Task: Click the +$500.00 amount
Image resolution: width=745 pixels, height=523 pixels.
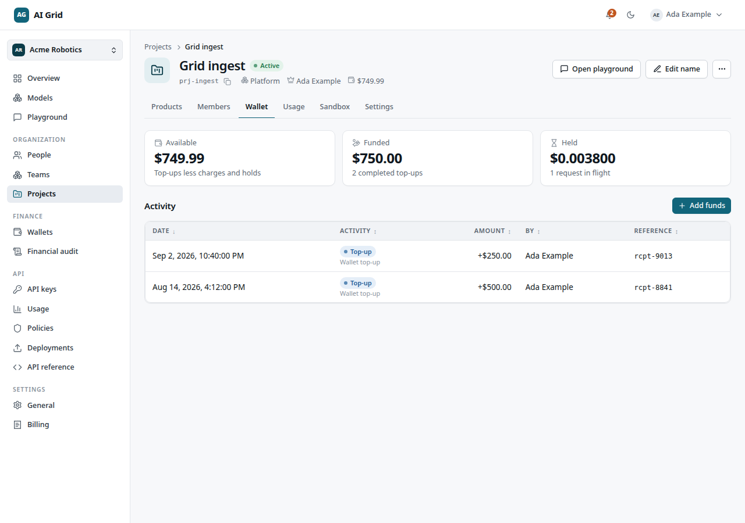Action: click(495, 287)
